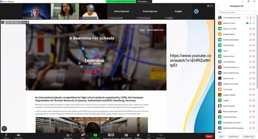Click green screen-share icon for okzhyvot (Host)
The width and height of the screenshot is (258, 139).
(247, 23)
